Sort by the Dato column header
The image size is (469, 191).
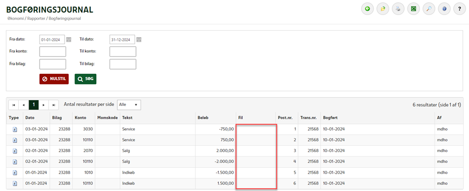[x=30, y=118]
